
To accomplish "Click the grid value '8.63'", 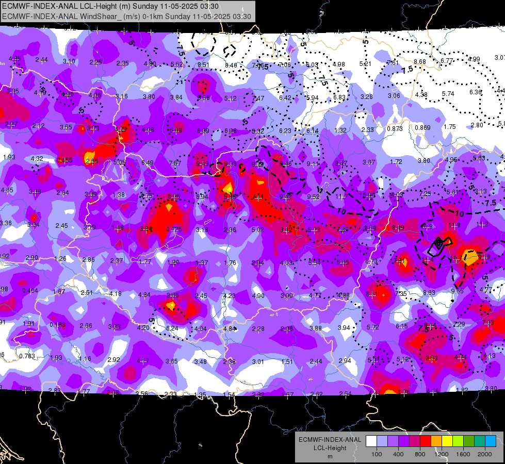I will coord(429,292).
